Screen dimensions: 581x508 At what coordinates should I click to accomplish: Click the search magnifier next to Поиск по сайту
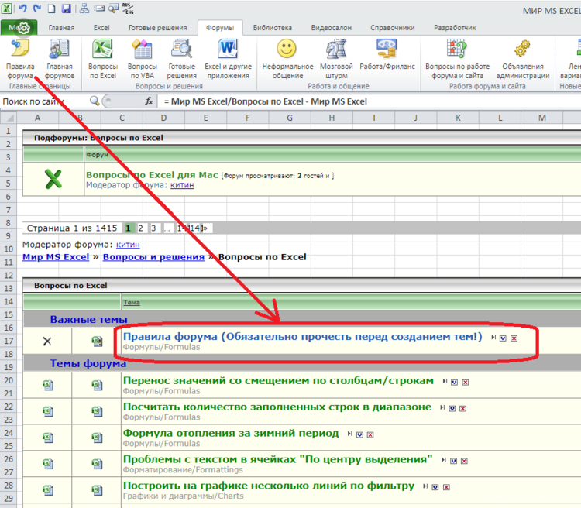pyautogui.click(x=95, y=101)
